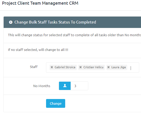Click Project Client Team Management CRM heading
141x114 pixels.
tap(40, 3)
